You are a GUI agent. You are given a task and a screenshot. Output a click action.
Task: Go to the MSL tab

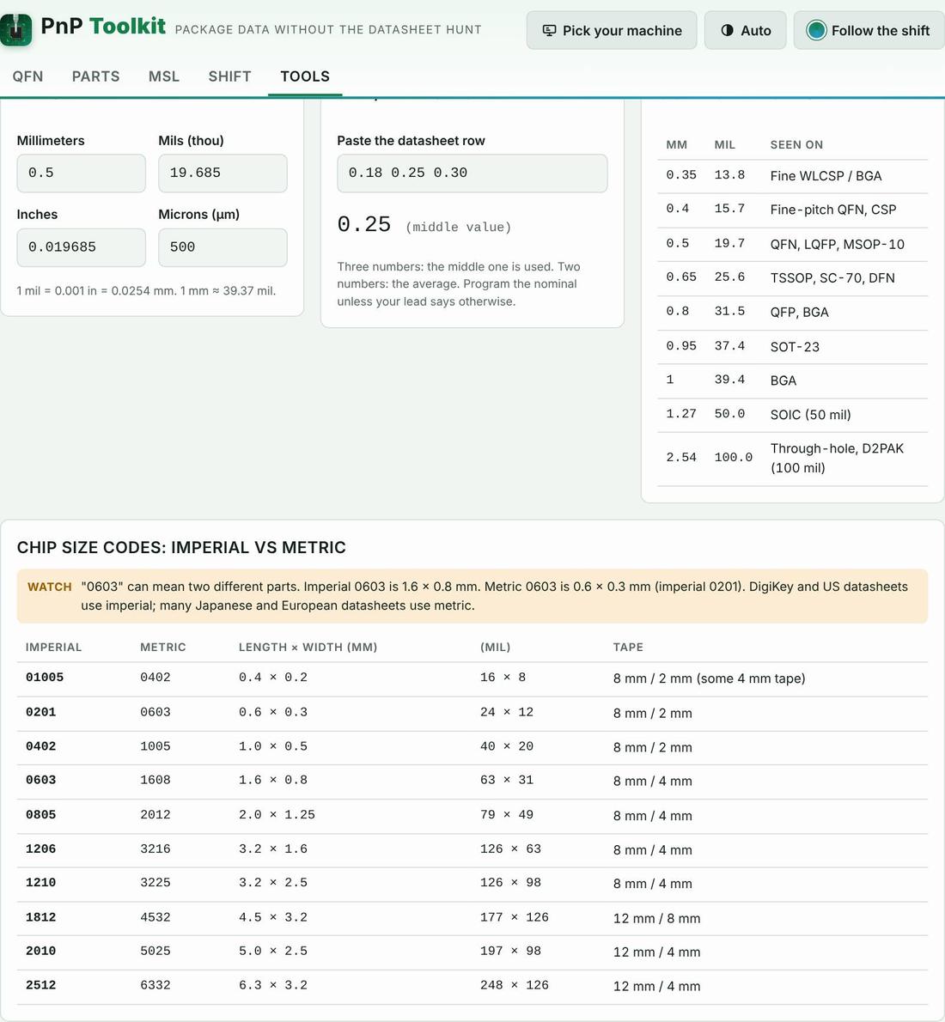[164, 76]
